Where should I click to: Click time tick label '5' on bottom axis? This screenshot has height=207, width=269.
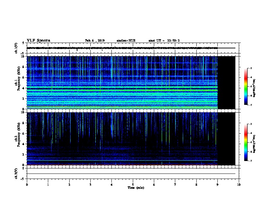pyautogui.click(x=133, y=184)
